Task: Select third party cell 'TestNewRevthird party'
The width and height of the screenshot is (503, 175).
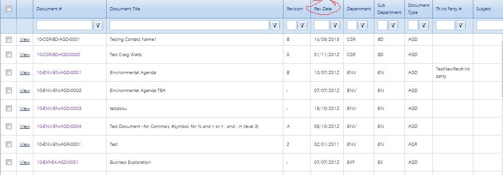Action: pyautogui.click(x=453, y=73)
